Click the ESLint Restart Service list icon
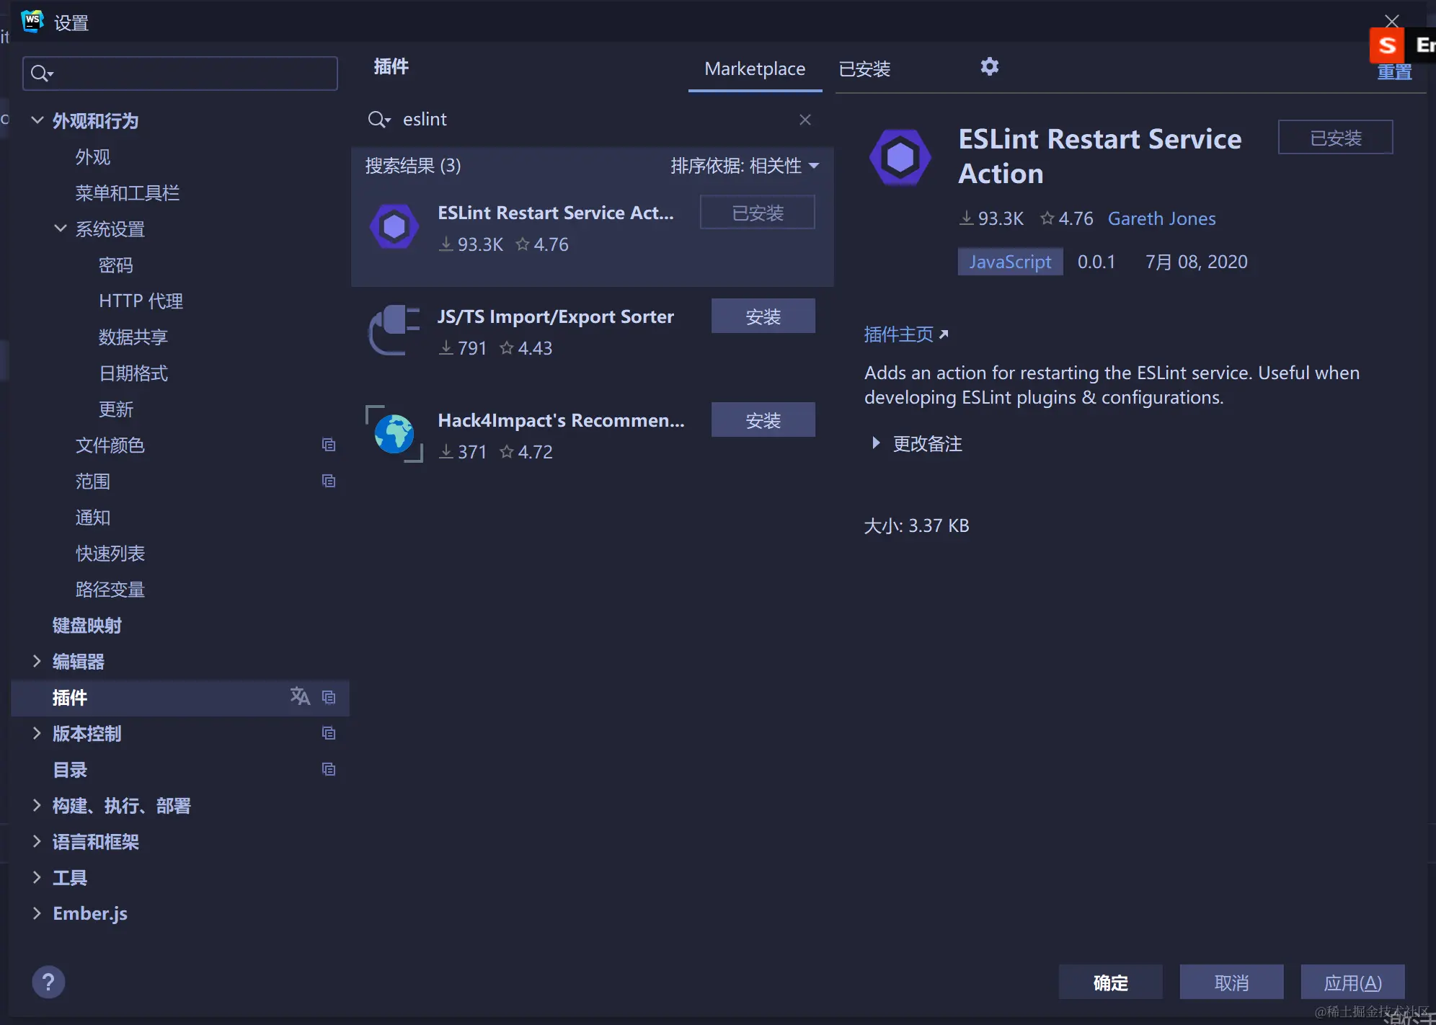Image resolution: width=1436 pixels, height=1025 pixels. coord(394,227)
